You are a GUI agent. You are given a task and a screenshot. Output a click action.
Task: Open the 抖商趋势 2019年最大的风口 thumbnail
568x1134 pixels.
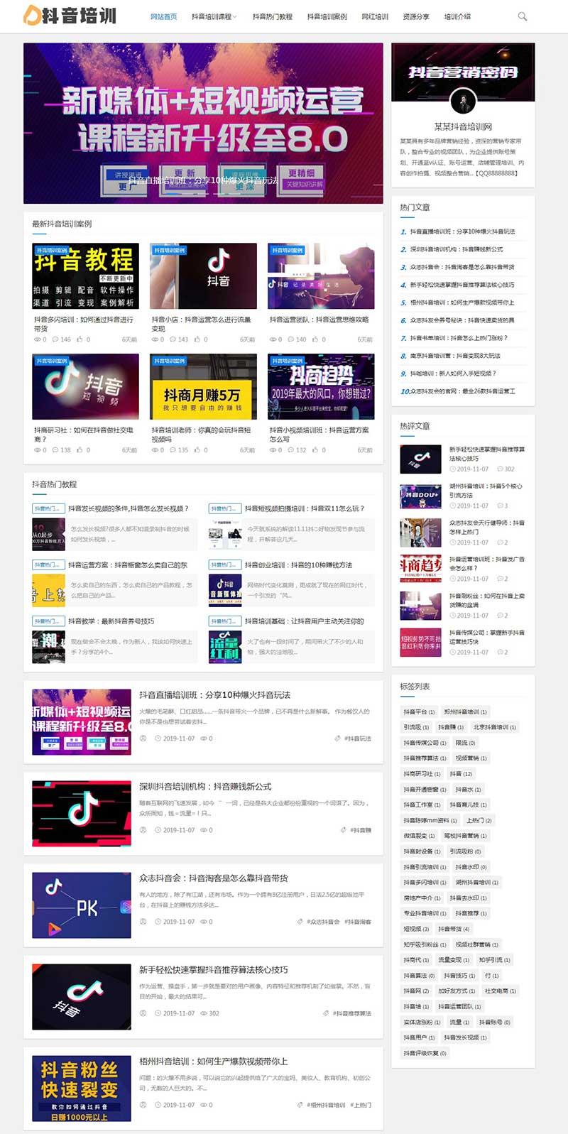[x=321, y=386]
